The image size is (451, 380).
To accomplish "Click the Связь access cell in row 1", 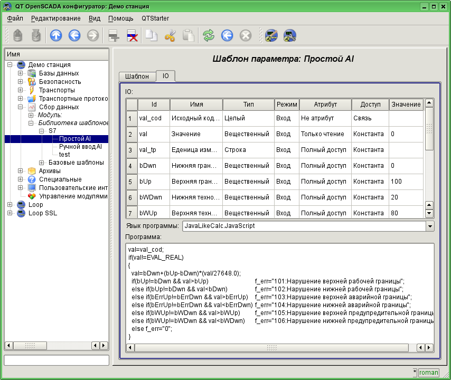I will (x=370, y=118).
